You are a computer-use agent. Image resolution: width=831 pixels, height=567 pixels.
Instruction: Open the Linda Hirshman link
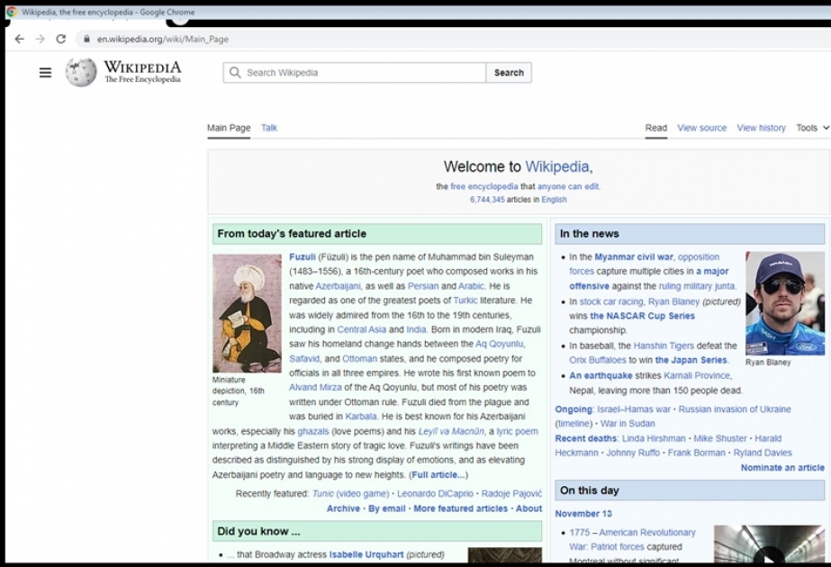tap(654, 439)
